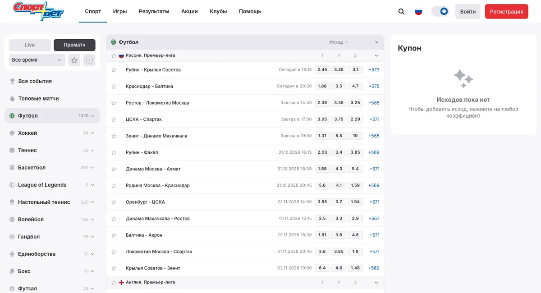
Task: Switch to Live mode
Action: pos(30,45)
